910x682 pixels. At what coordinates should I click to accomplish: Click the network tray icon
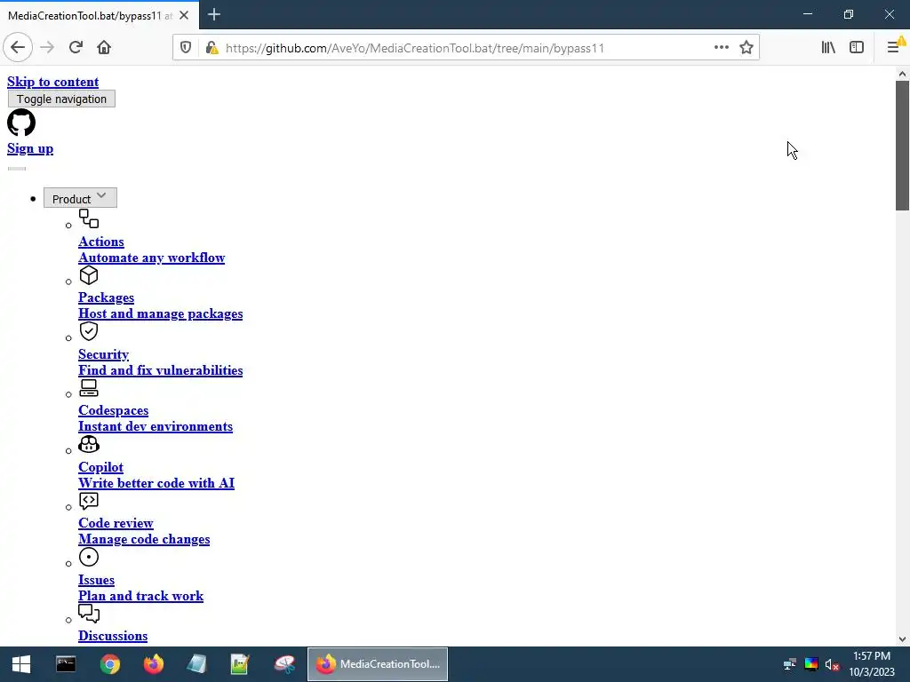click(x=790, y=664)
